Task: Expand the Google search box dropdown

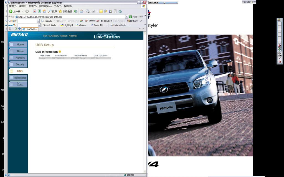Action: pyautogui.click(x=38, y=21)
